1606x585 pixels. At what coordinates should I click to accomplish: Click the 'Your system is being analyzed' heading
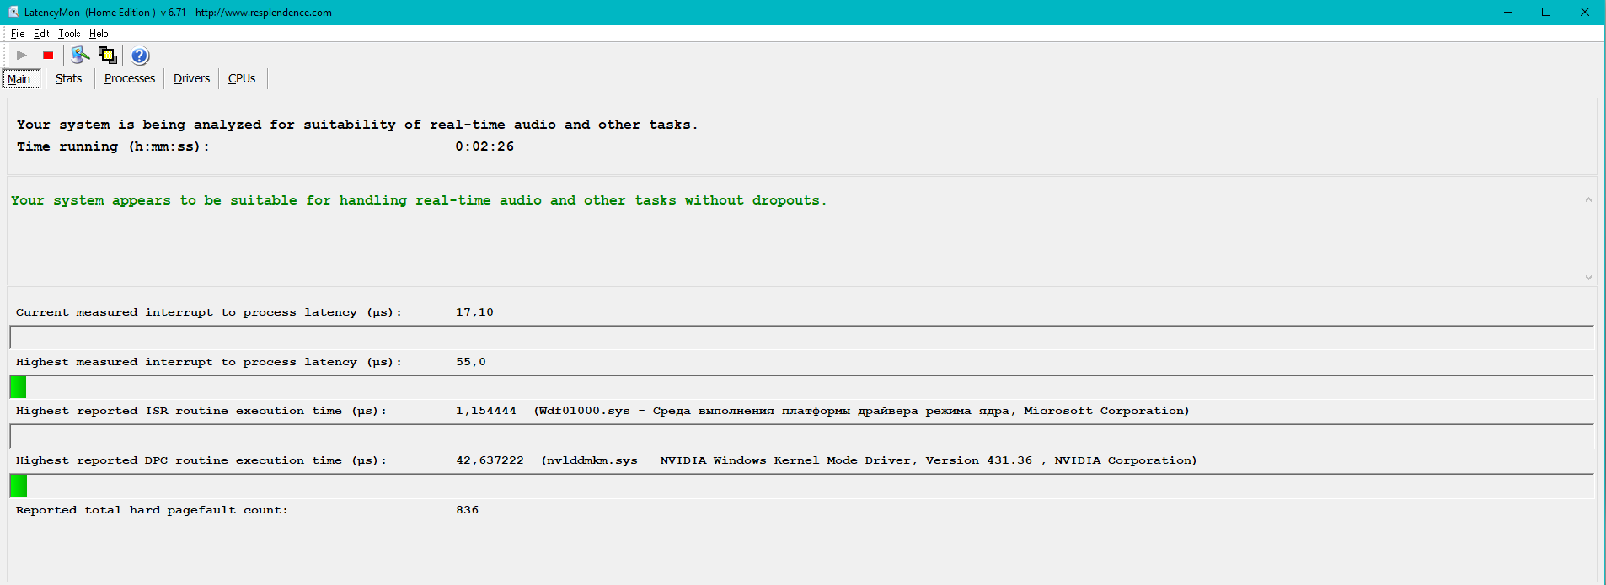(357, 125)
